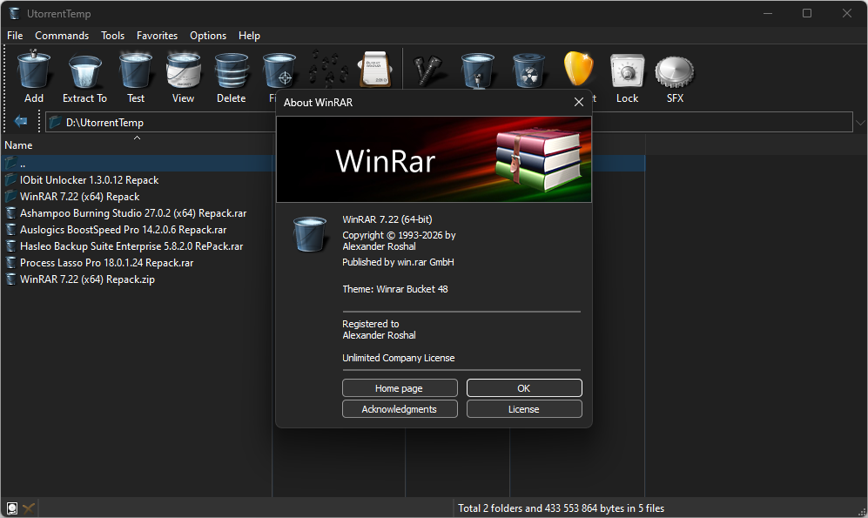Viewport: 868px width, 518px height.
Task: Click the two black screws toolbar icon
Action: tap(427, 70)
